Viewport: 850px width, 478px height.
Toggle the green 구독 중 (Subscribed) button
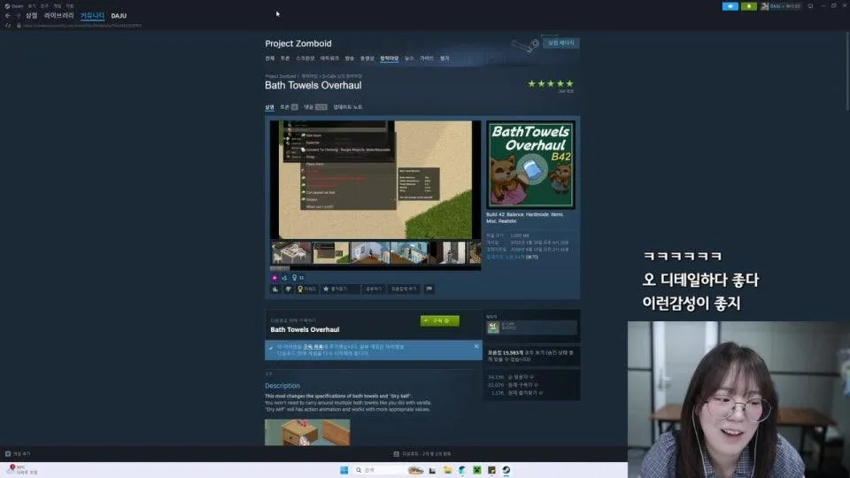click(440, 320)
